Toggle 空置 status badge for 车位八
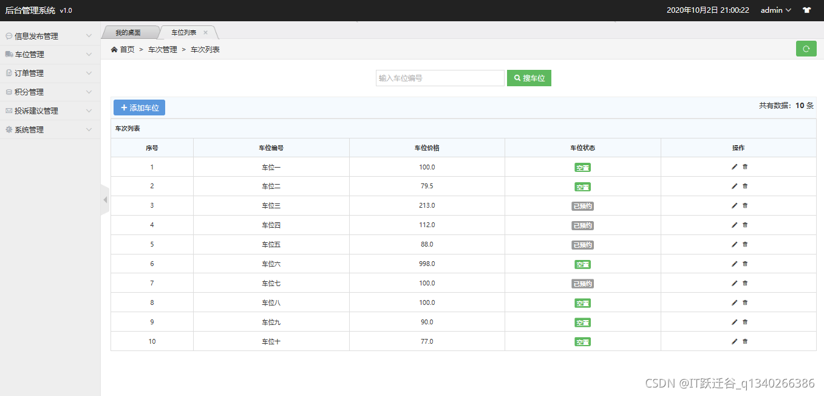The height and width of the screenshot is (396, 824). click(x=582, y=303)
